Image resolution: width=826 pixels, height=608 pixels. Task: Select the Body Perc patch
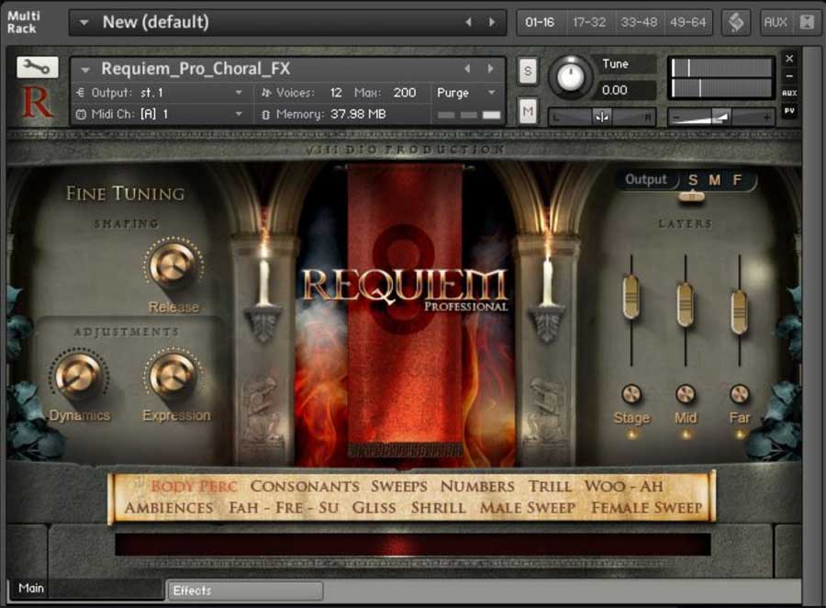pos(194,486)
